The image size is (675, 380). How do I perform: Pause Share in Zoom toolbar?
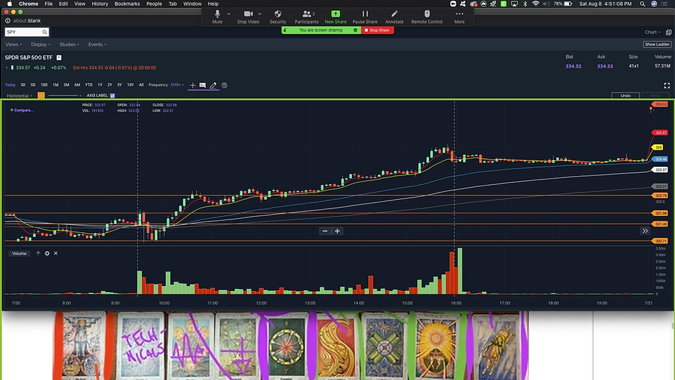(x=365, y=17)
